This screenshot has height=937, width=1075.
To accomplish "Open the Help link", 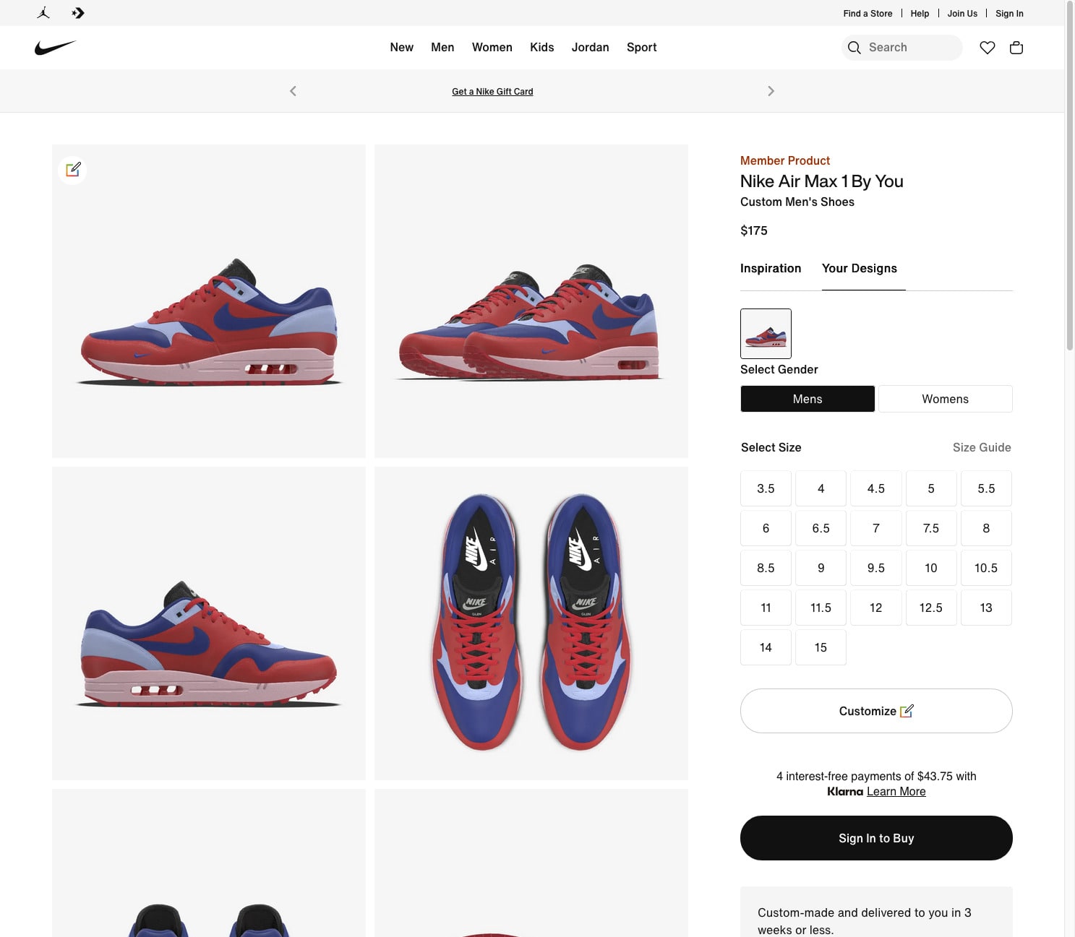I will pyautogui.click(x=920, y=13).
